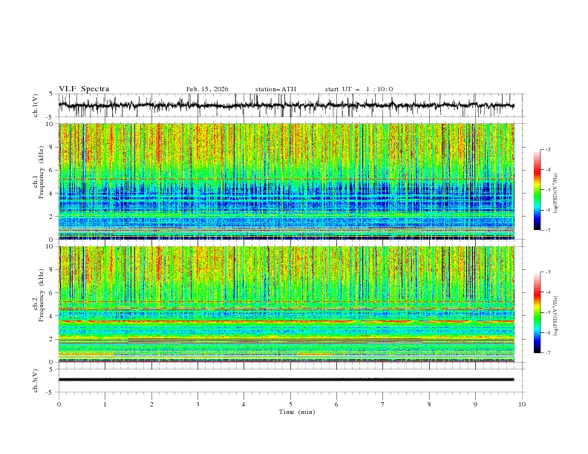
Task: Click the time axis tick label "4"
Action: [244, 404]
